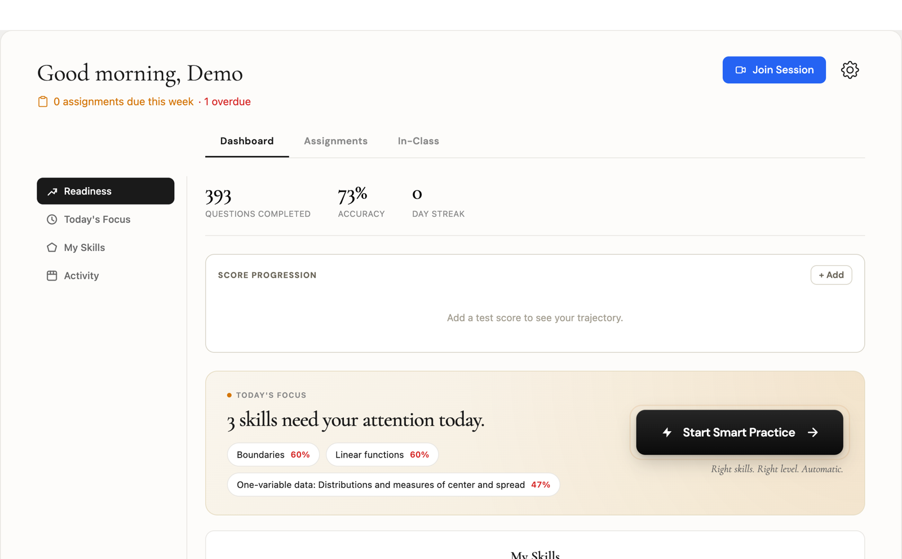Viewport: 902px width, 559px height.
Task: Click the clipboard icon beside assignments due
Action: (43, 101)
